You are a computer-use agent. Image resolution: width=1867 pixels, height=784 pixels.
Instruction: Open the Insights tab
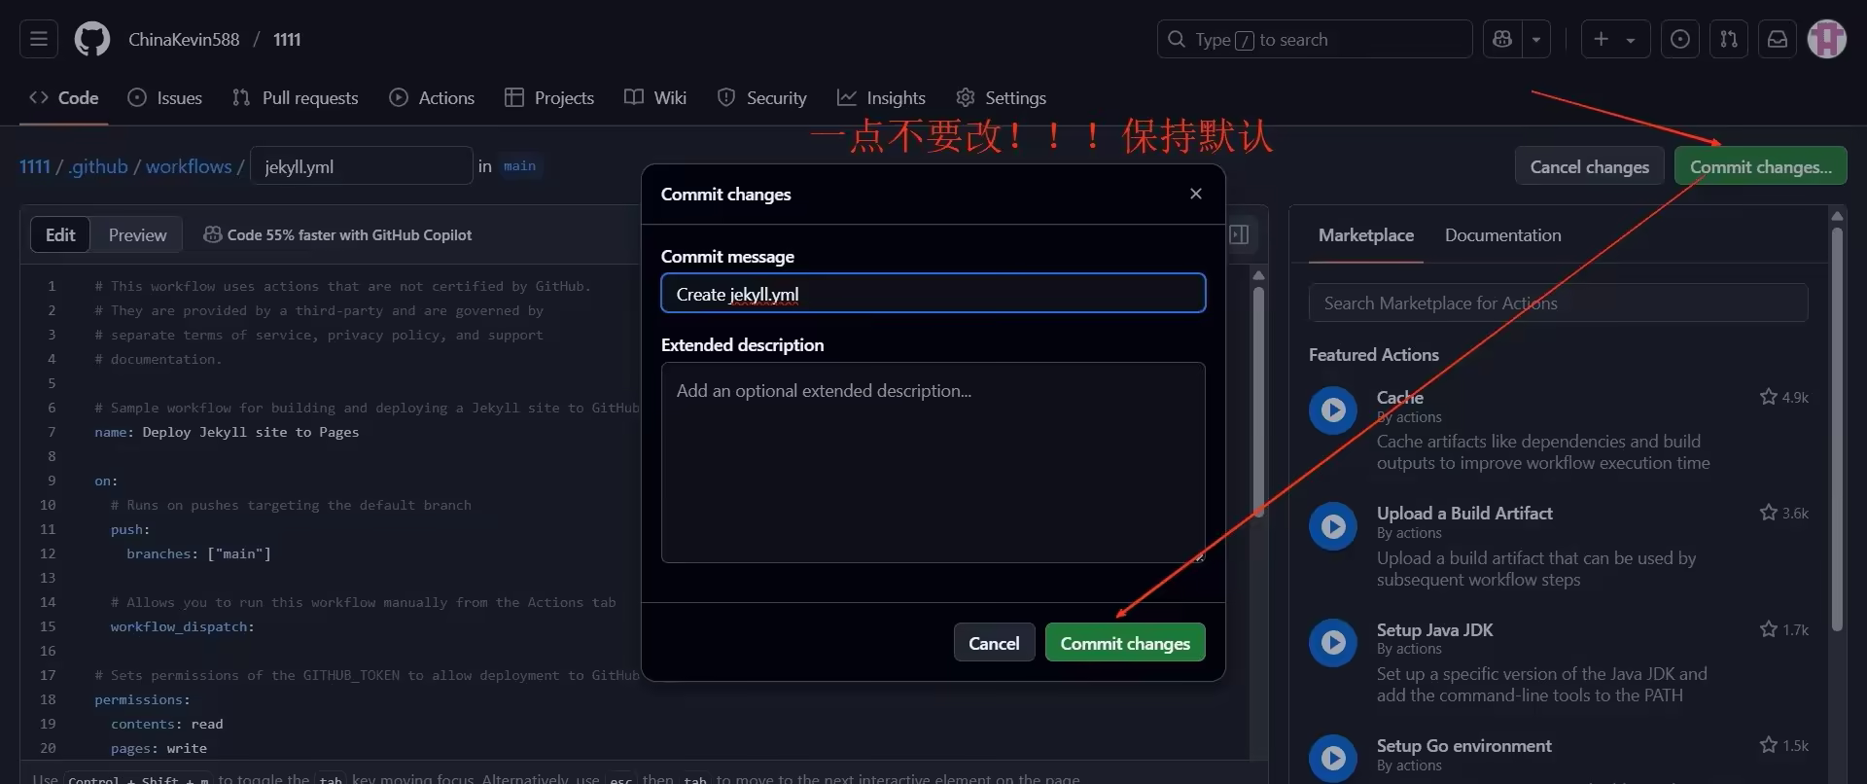[x=882, y=97]
